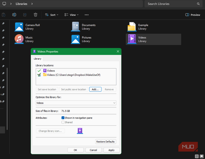Click the This PC monitor icon in address bar
This screenshot has width=205, height=159.
pyautogui.click(x=4, y=4)
